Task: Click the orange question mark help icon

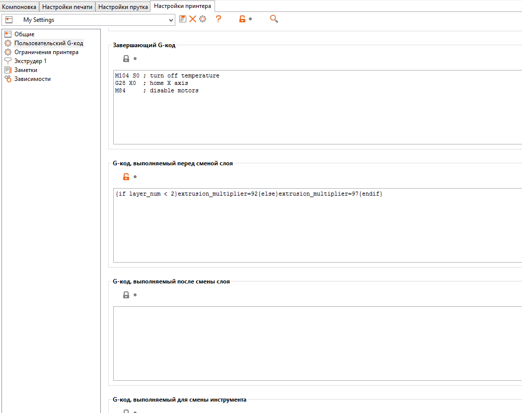Action: click(218, 19)
